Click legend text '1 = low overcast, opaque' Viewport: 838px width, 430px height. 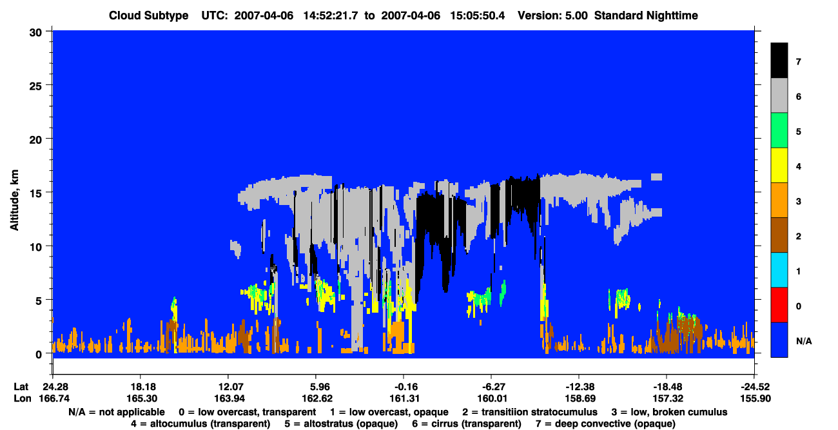tap(389, 412)
